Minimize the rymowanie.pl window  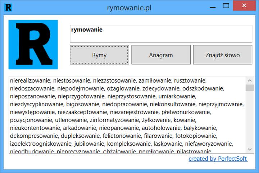pyautogui.click(x=210, y=6)
